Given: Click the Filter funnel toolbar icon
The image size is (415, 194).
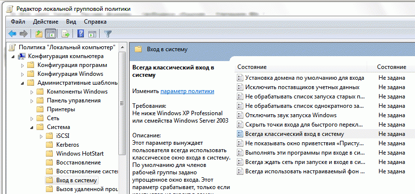Looking at the screenshot, I should (x=108, y=34).
